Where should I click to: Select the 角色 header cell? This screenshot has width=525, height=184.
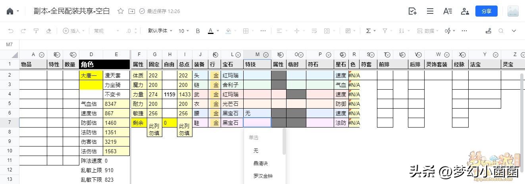(104, 64)
